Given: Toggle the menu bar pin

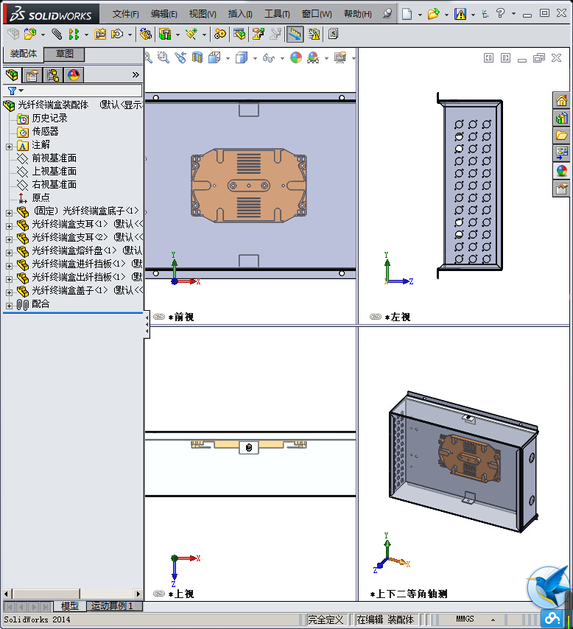Looking at the screenshot, I should (387, 14).
